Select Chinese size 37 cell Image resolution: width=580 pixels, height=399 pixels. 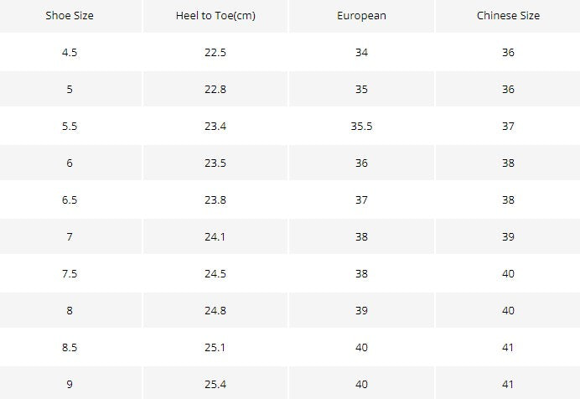tap(508, 126)
